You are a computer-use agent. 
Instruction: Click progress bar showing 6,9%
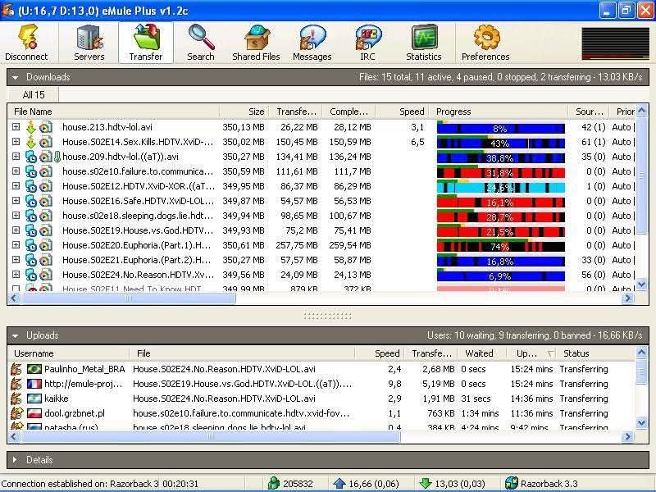tap(501, 276)
